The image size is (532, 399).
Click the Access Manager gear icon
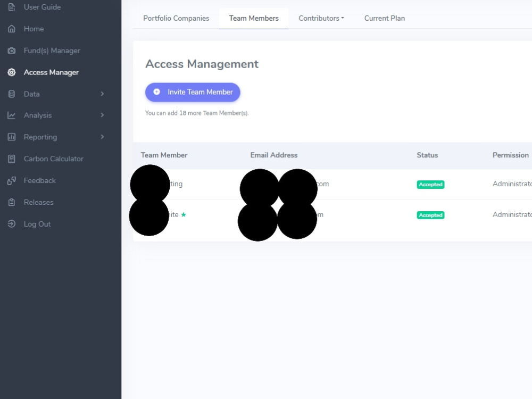pyautogui.click(x=12, y=72)
